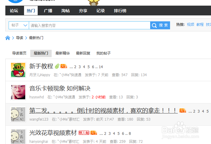
Task: Open author profile wangfei123
Action: [x=39, y=119]
